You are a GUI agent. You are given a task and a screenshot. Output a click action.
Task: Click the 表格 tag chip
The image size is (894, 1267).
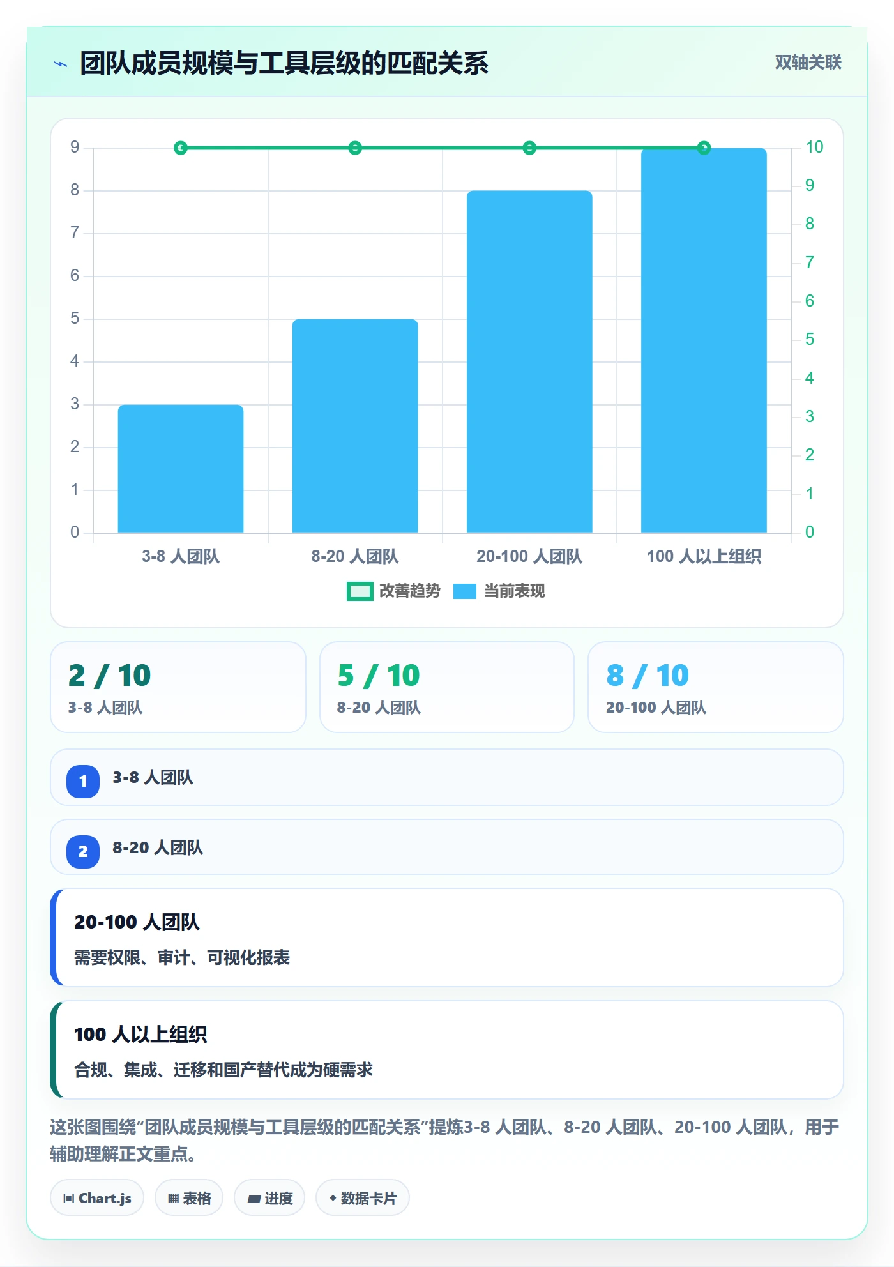click(189, 1198)
